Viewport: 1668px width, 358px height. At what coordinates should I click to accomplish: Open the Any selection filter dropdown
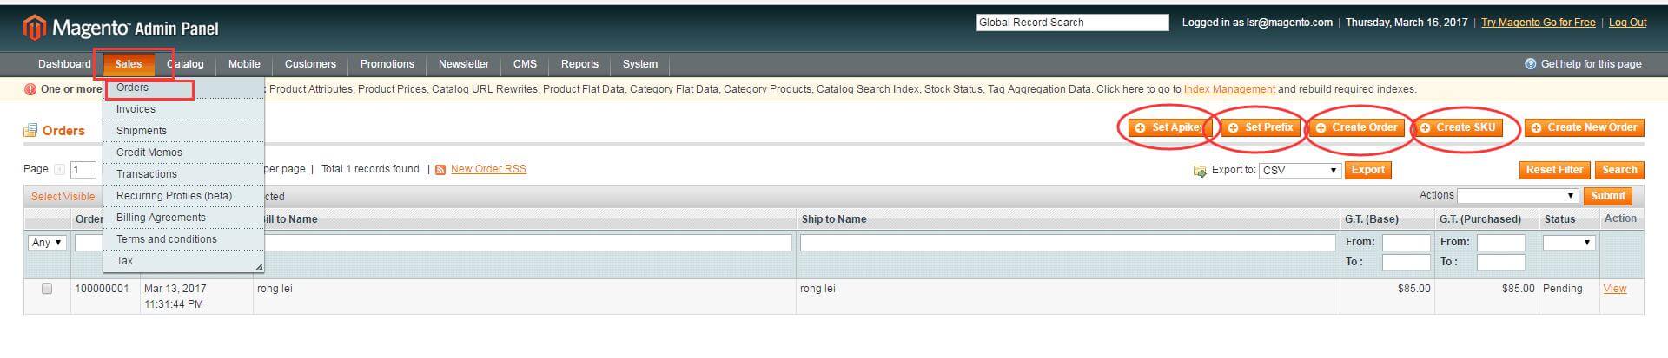tap(47, 243)
